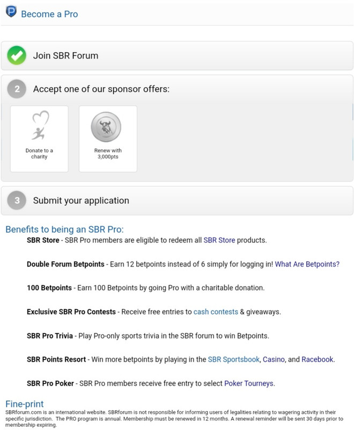Click the Benefits to being an SBR Pro heading
Viewport: 354px width, 430px height.
tap(64, 230)
